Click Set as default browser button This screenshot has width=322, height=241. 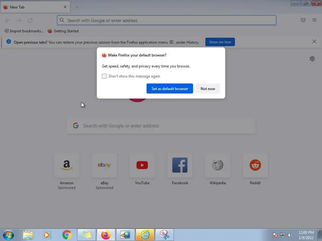pos(169,88)
